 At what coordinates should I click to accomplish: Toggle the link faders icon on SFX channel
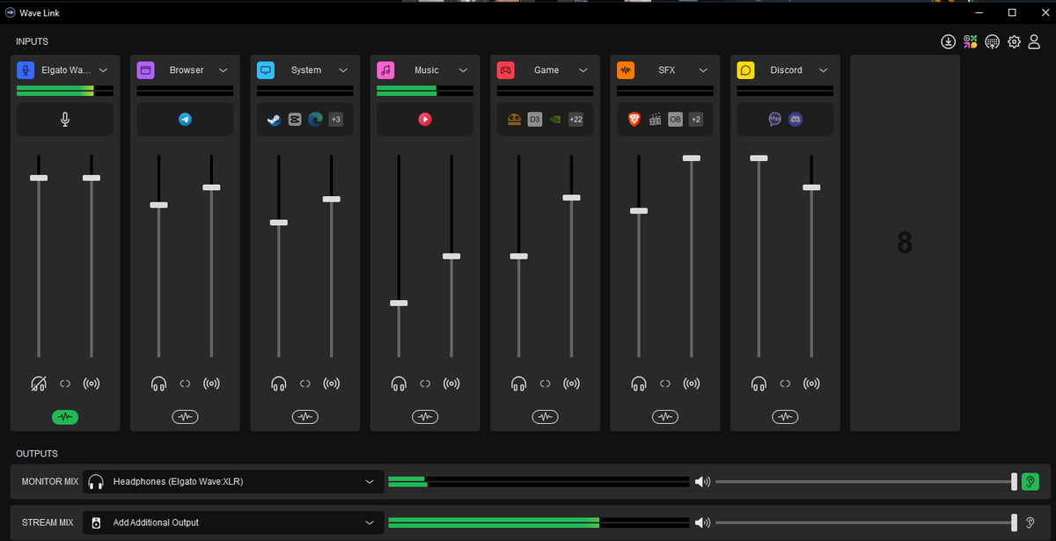[665, 384]
